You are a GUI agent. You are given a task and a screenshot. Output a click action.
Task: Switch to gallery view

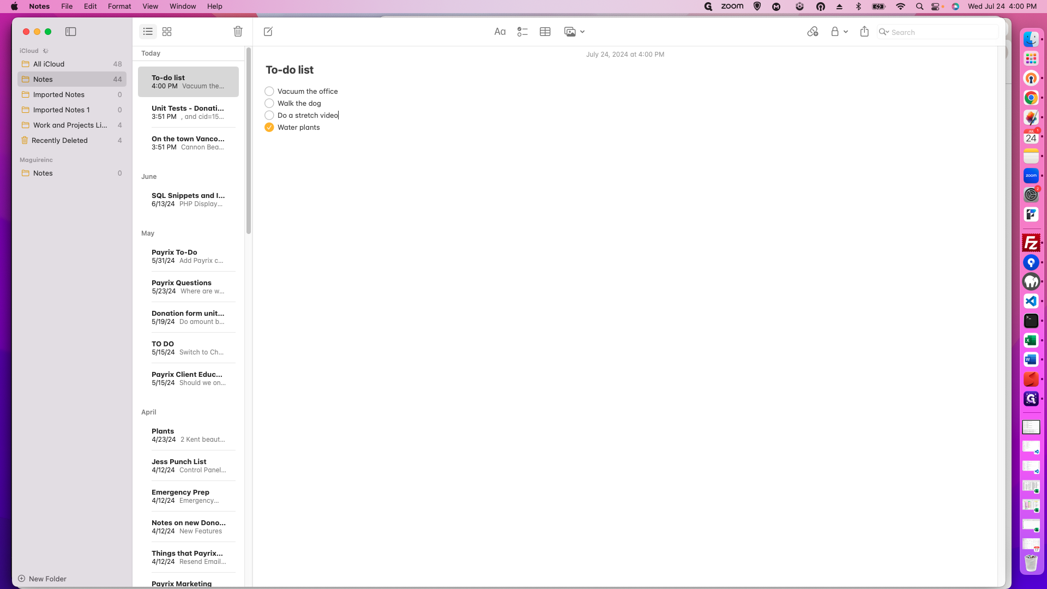(167, 32)
